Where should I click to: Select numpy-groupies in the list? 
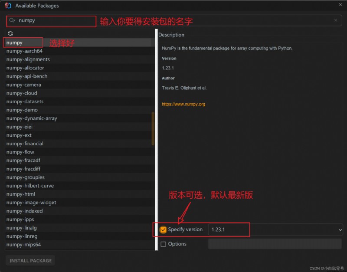(x=80, y=177)
